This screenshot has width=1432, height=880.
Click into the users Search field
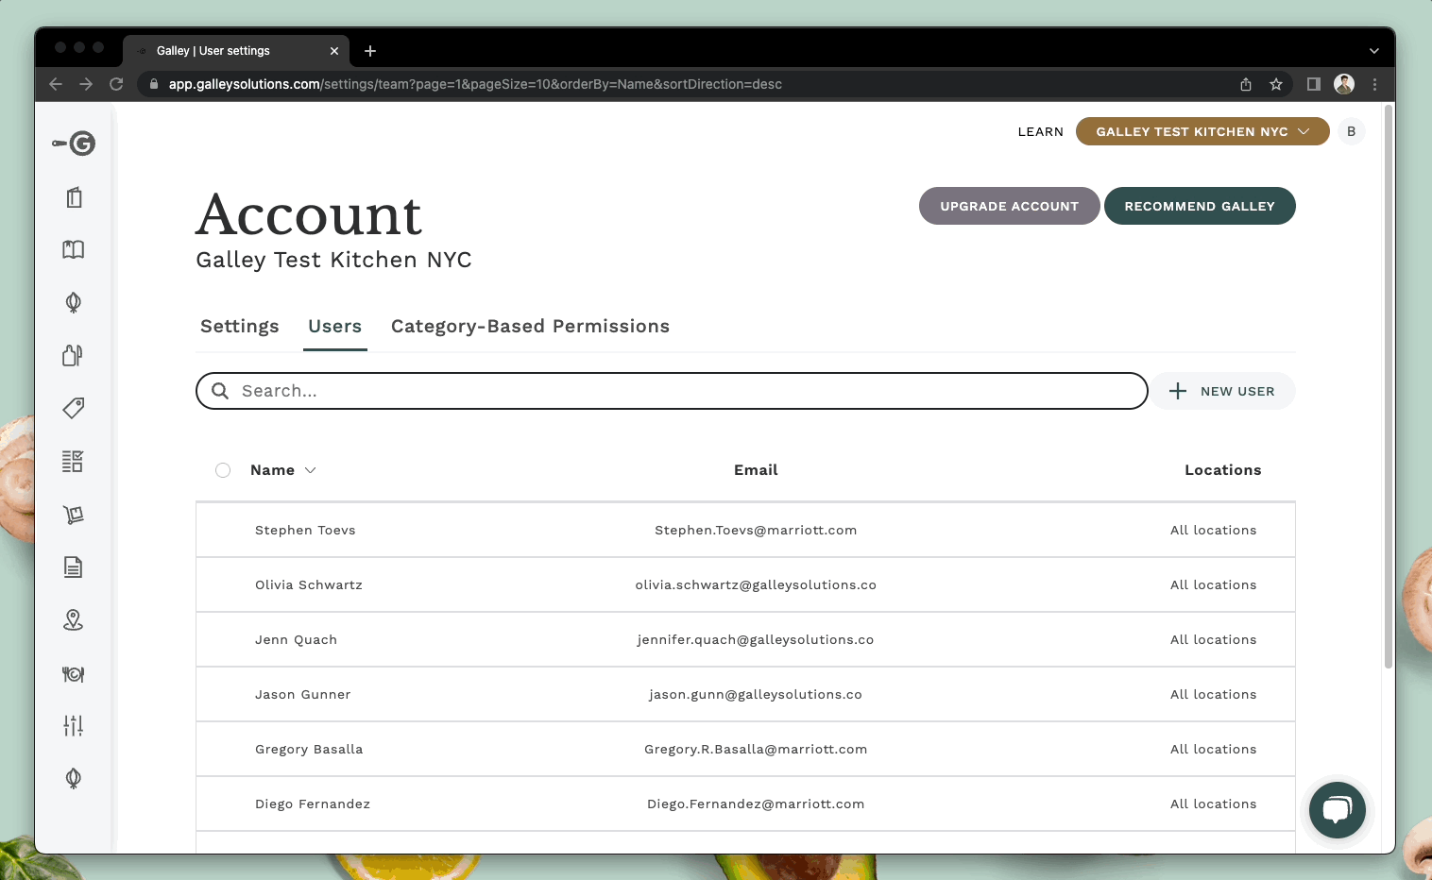672,391
